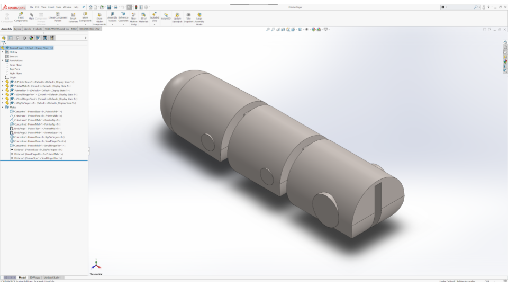Click the Take Snapshot button
This screenshot has height=286, width=508.
point(188,18)
